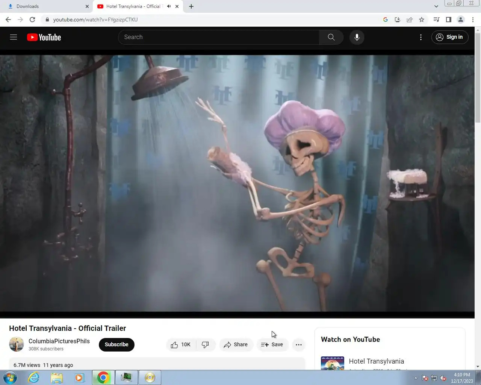481x385 pixels.
Task: Open Hotel Transylvania movie thumbnail
Action: pyautogui.click(x=333, y=363)
